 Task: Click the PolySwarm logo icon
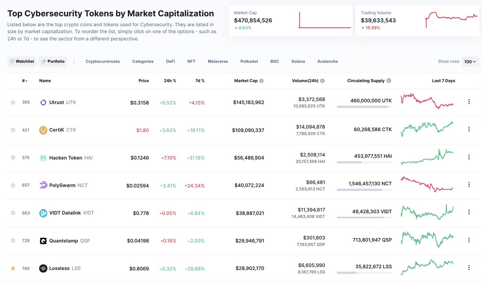click(43, 185)
